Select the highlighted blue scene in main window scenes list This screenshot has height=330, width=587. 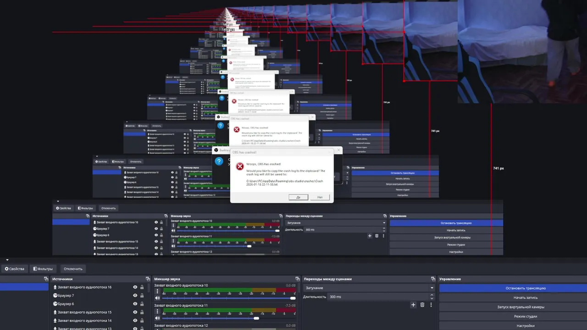[x=24, y=287]
